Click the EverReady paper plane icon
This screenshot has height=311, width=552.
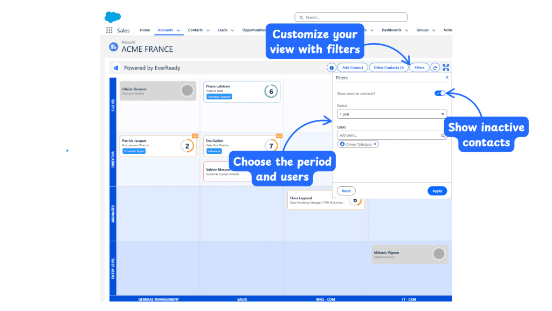[116, 67]
